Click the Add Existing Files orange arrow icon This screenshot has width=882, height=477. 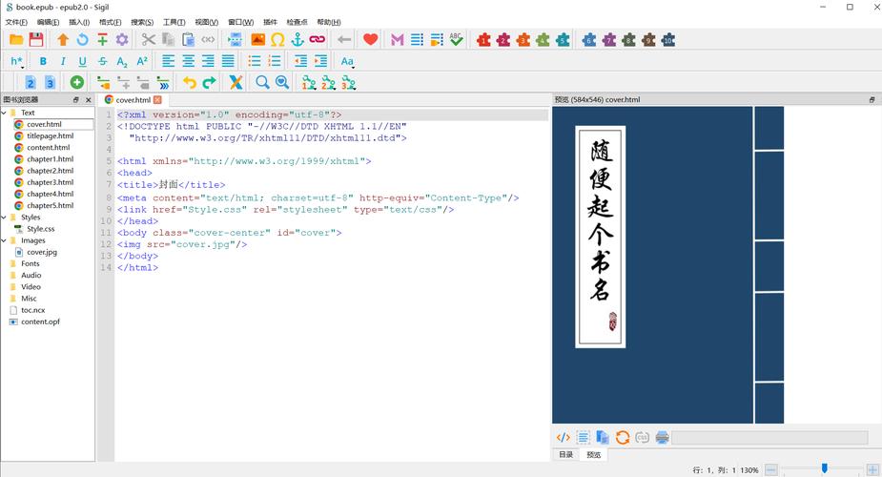click(x=63, y=39)
